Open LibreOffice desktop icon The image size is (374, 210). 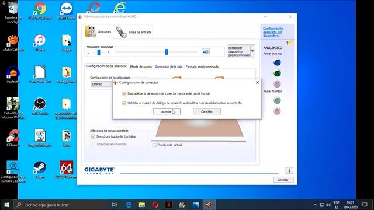[40, 75]
